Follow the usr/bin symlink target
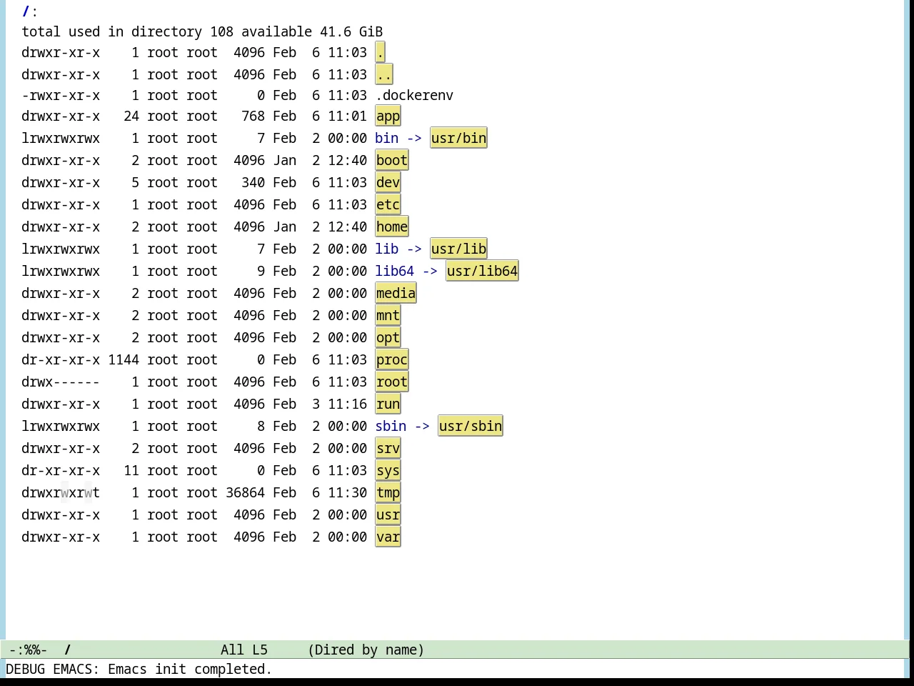The height and width of the screenshot is (686, 914). (x=458, y=139)
